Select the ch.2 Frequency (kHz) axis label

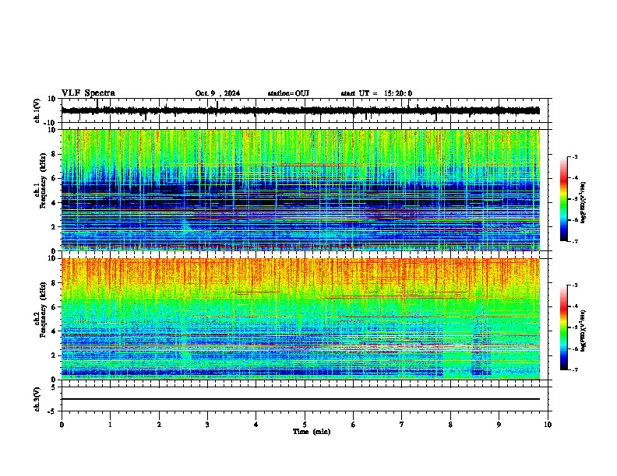[41, 310]
